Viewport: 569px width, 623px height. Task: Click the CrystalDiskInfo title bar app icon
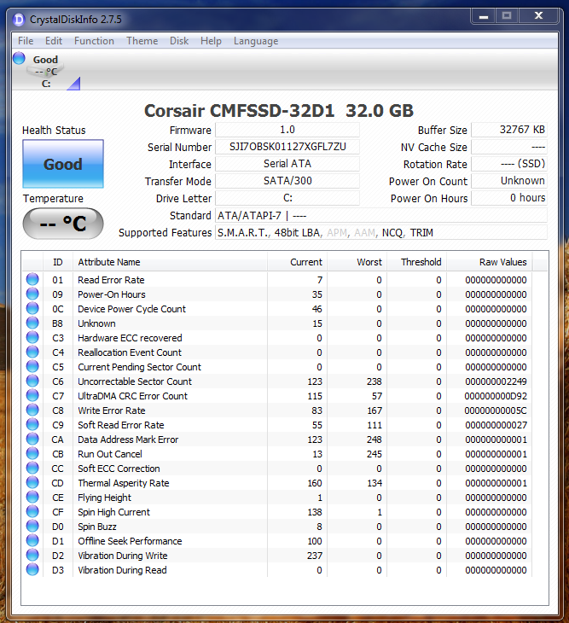pos(19,20)
